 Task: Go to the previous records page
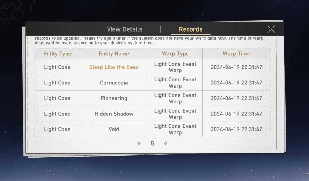click(x=139, y=143)
